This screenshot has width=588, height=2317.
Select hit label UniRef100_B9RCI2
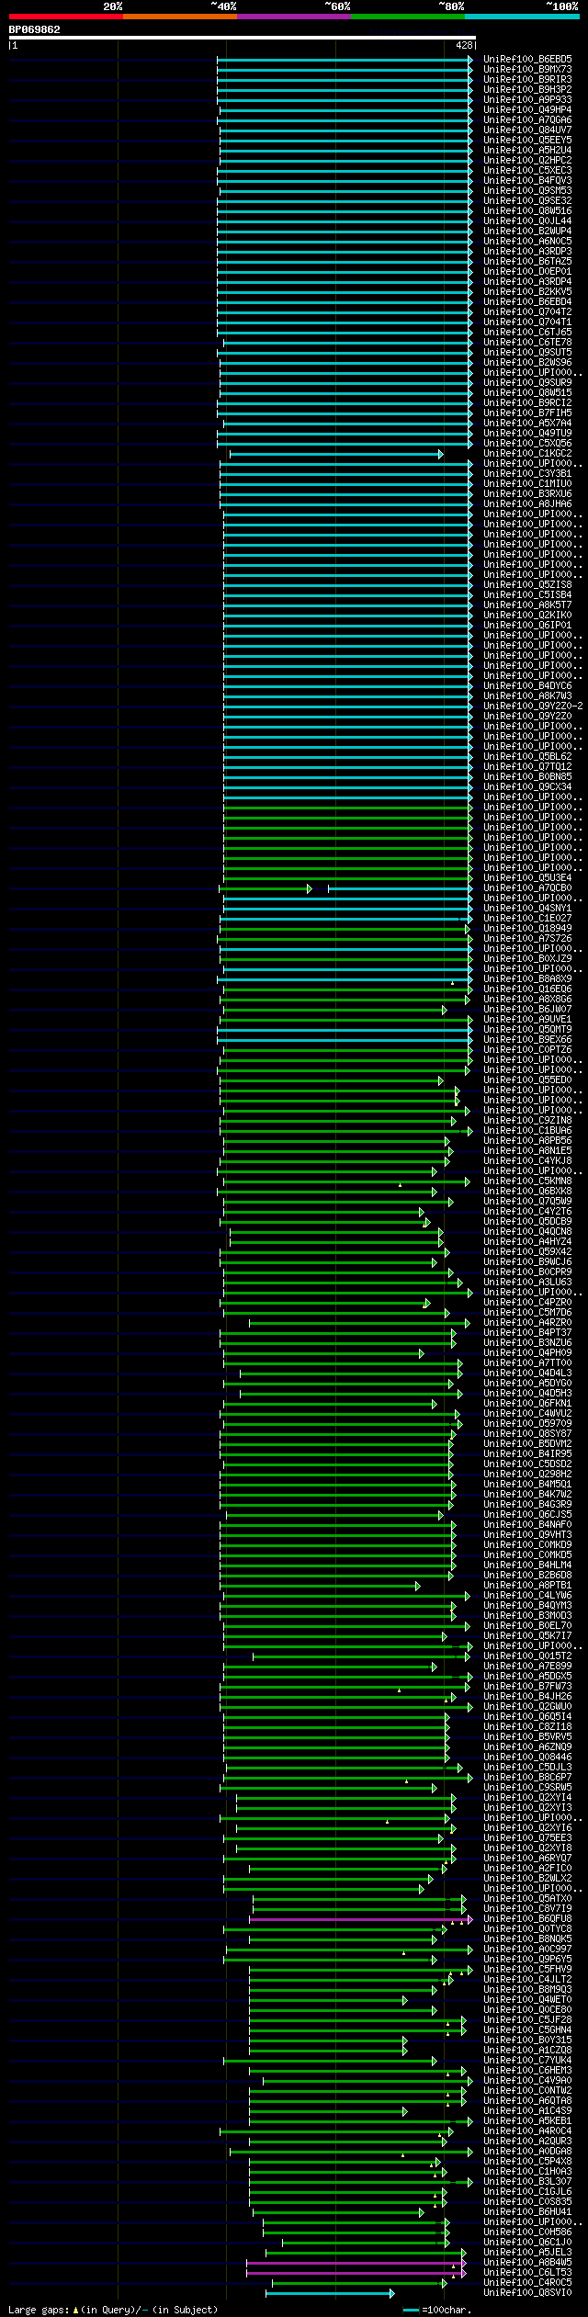click(527, 403)
